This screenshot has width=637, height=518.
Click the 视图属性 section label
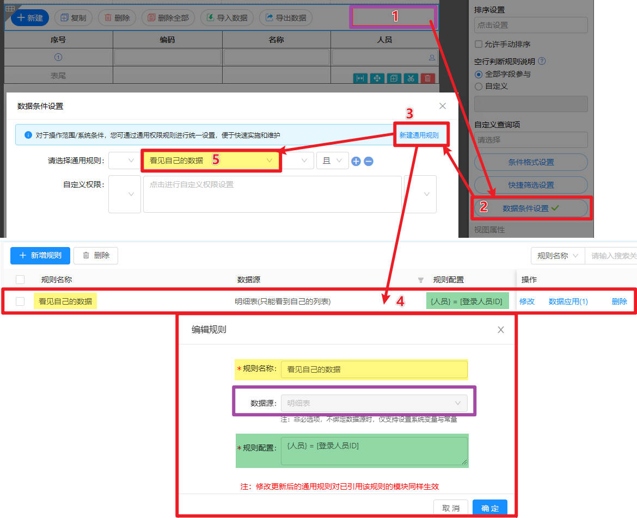(x=489, y=230)
